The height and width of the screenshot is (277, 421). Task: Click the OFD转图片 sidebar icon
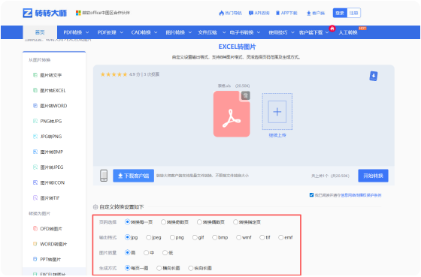pos(35,228)
